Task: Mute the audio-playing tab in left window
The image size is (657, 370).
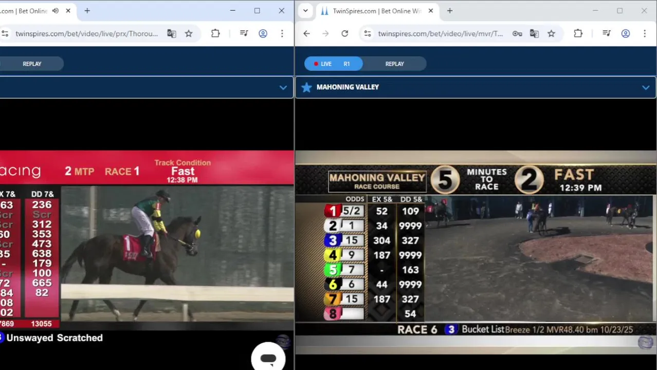Action: coord(56,11)
